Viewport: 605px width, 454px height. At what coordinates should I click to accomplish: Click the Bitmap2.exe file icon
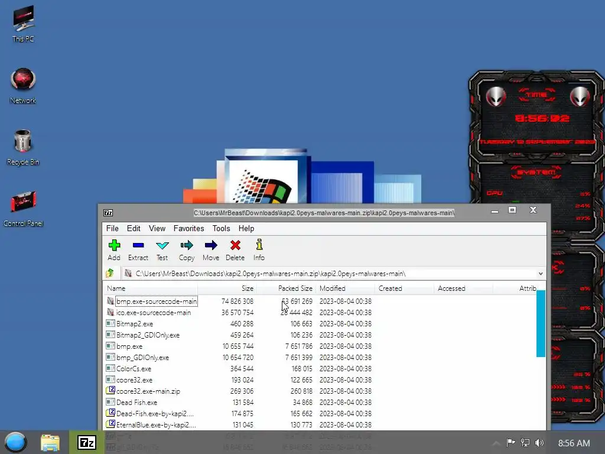pyautogui.click(x=110, y=323)
